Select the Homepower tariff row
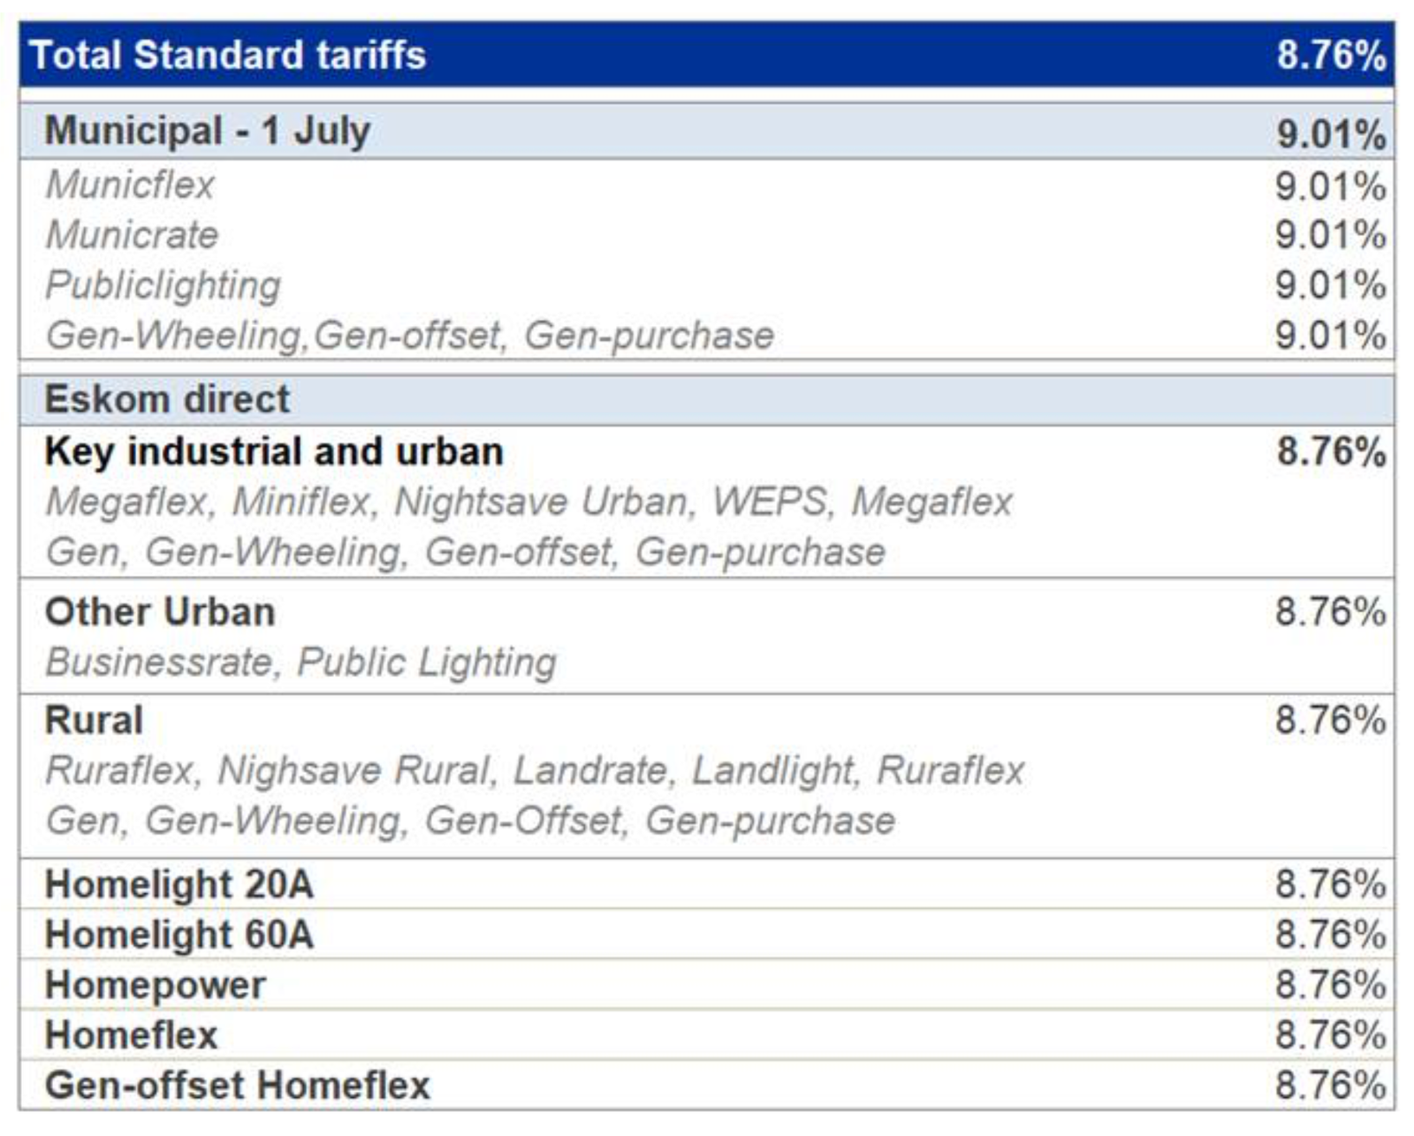 point(707,984)
